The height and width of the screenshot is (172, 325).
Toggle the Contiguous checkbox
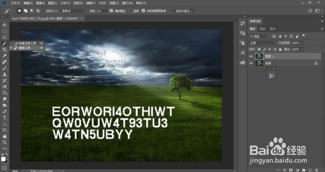[x=130, y=11]
